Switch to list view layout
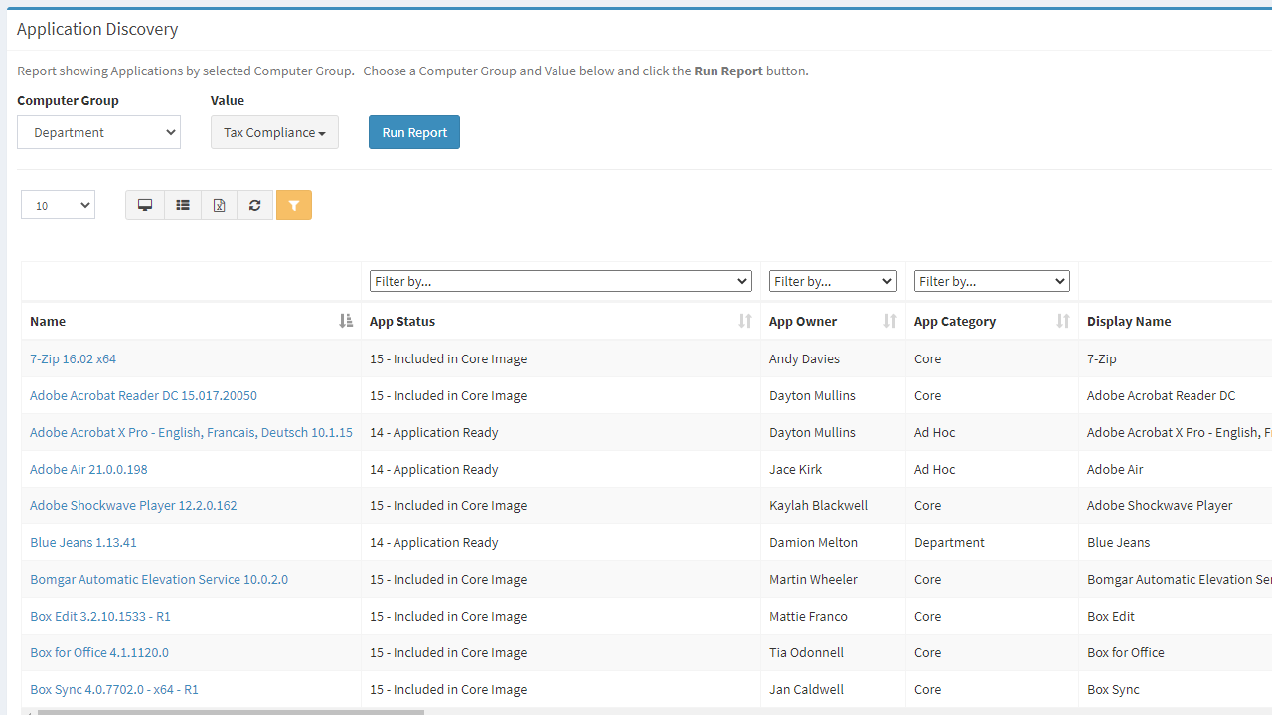Image resolution: width=1272 pixels, height=715 pixels. [183, 205]
